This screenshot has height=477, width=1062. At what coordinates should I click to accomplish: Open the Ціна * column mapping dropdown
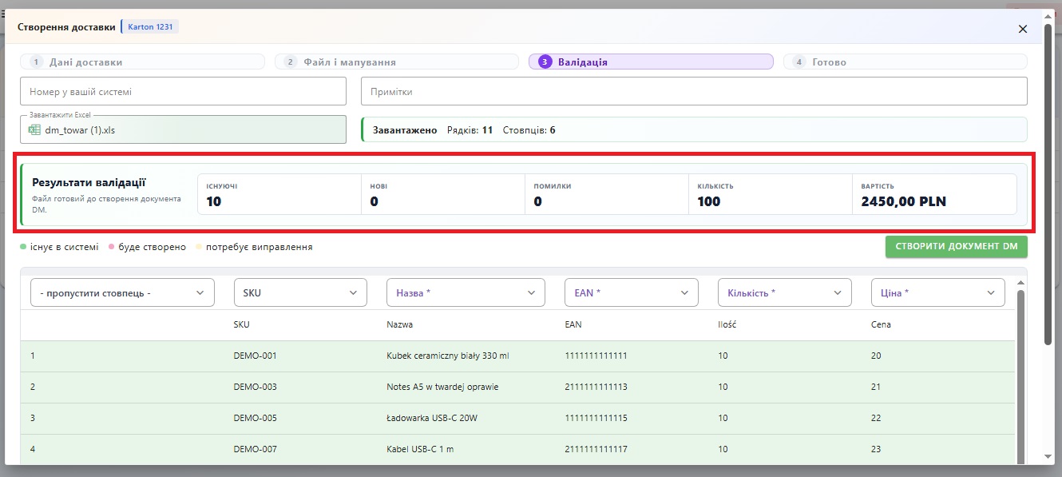tap(938, 292)
